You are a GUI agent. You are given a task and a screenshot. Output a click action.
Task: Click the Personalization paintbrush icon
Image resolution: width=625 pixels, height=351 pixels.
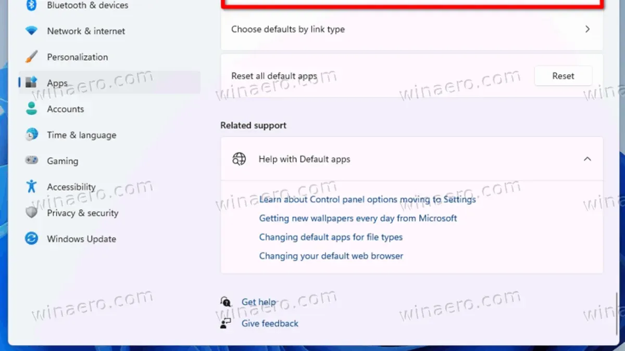point(32,57)
